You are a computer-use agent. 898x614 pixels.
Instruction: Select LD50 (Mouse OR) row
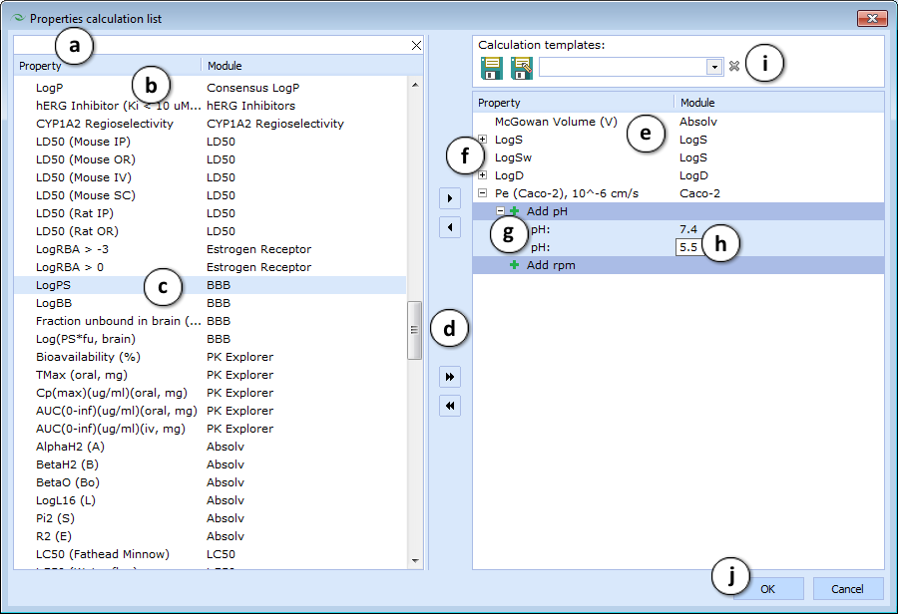pos(211,159)
